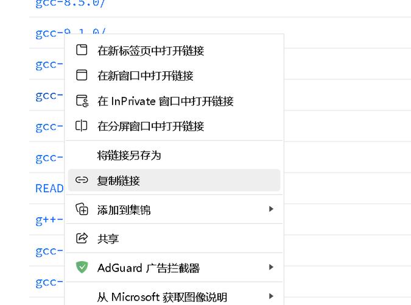Expand submenu arrow for AdGuard 广告拦截器
The height and width of the screenshot is (305, 411).
[x=271, y=267]
